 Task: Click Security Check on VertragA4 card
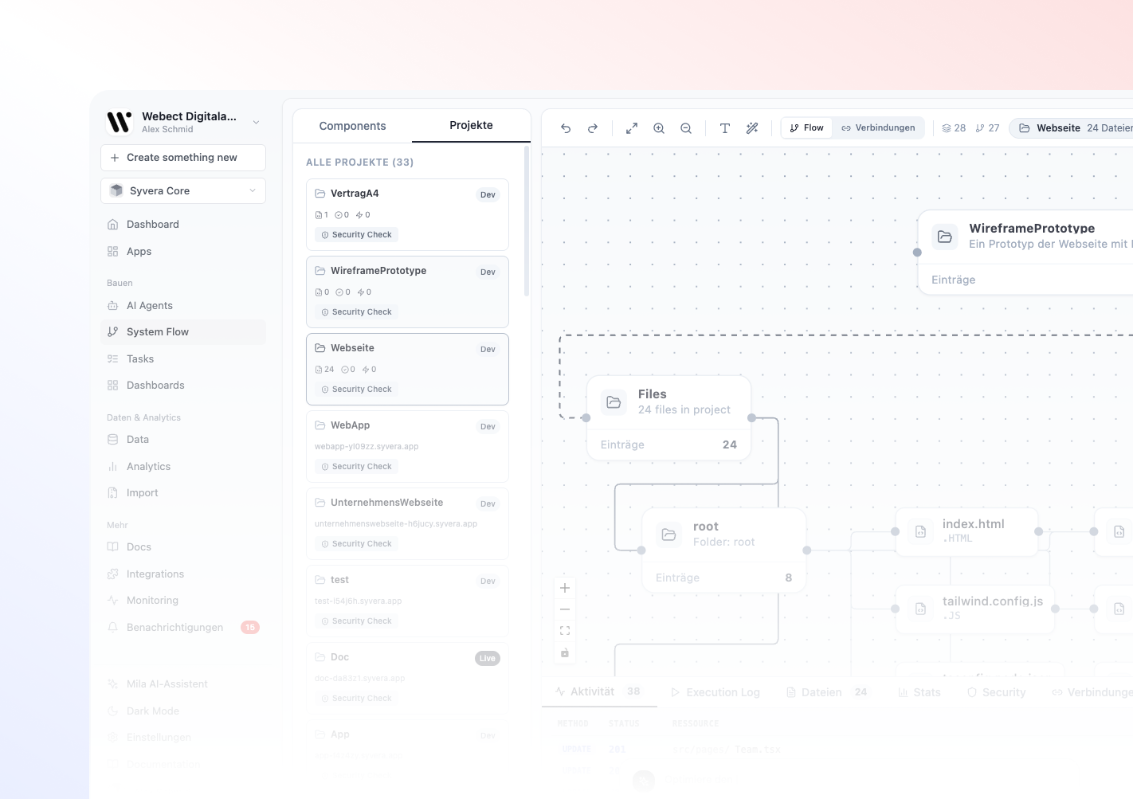[356, 235]
